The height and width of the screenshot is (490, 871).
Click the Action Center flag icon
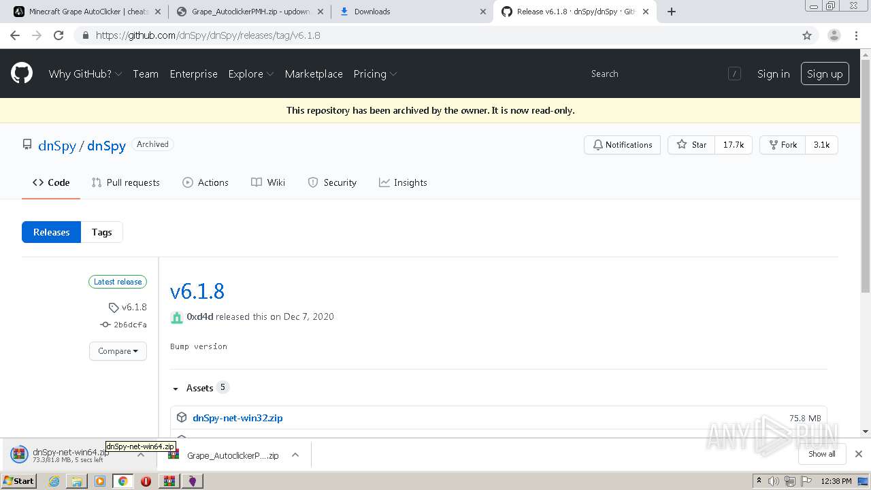tap(806, 481)
